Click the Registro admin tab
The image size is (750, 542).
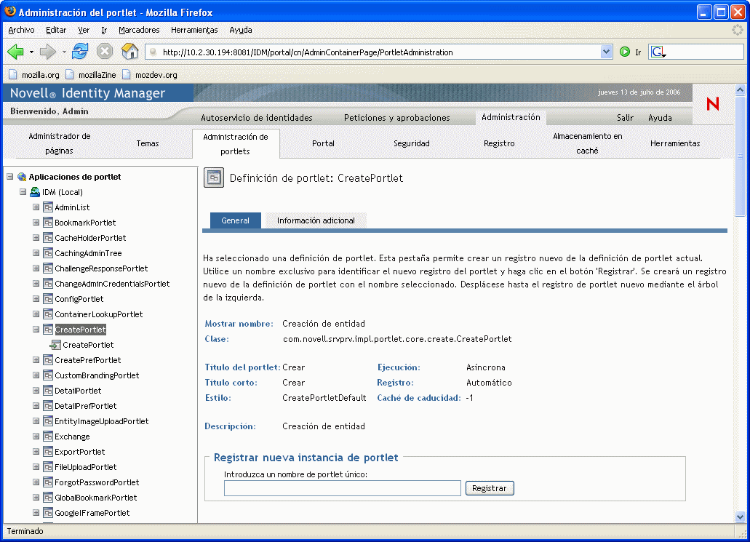click(499, 143)
